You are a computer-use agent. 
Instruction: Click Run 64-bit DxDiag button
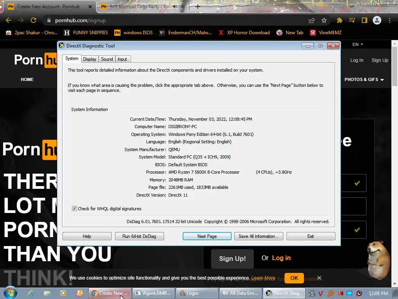pos(140,236)
